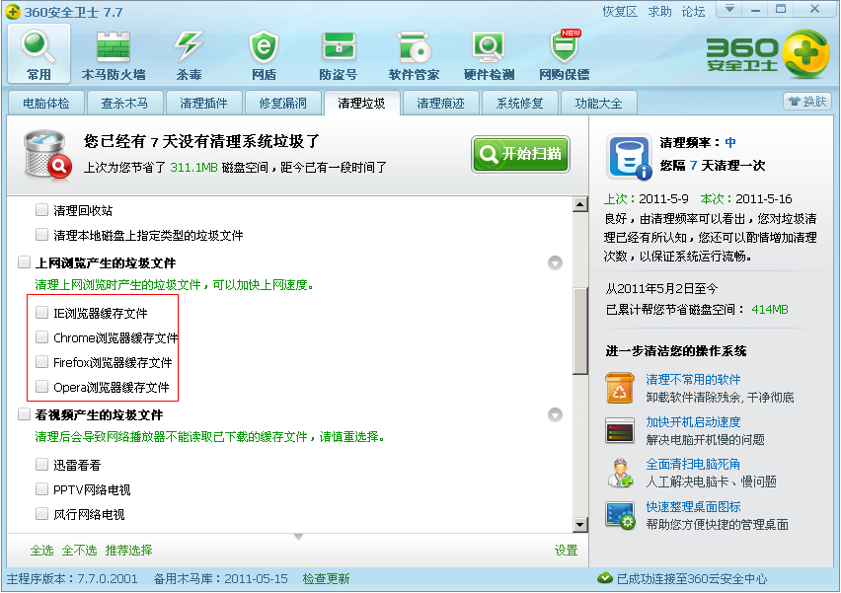Collapse the 看视频产生的垃圾文件 section arrow
Screen dimensions: 841x593
(555, 415)
